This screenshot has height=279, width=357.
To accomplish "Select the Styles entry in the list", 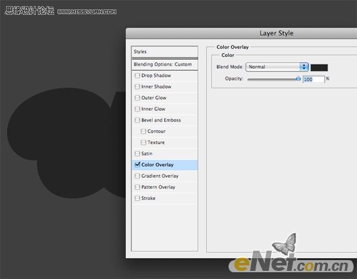I will pyautogui.click(x=164, y=52).
